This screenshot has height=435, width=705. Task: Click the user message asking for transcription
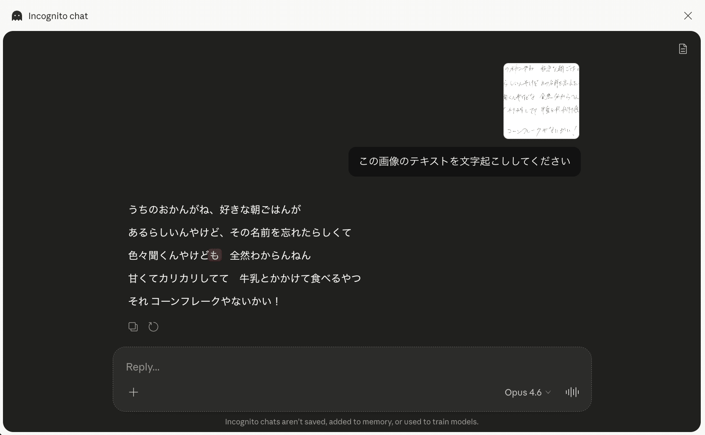(x=464, y=162)
